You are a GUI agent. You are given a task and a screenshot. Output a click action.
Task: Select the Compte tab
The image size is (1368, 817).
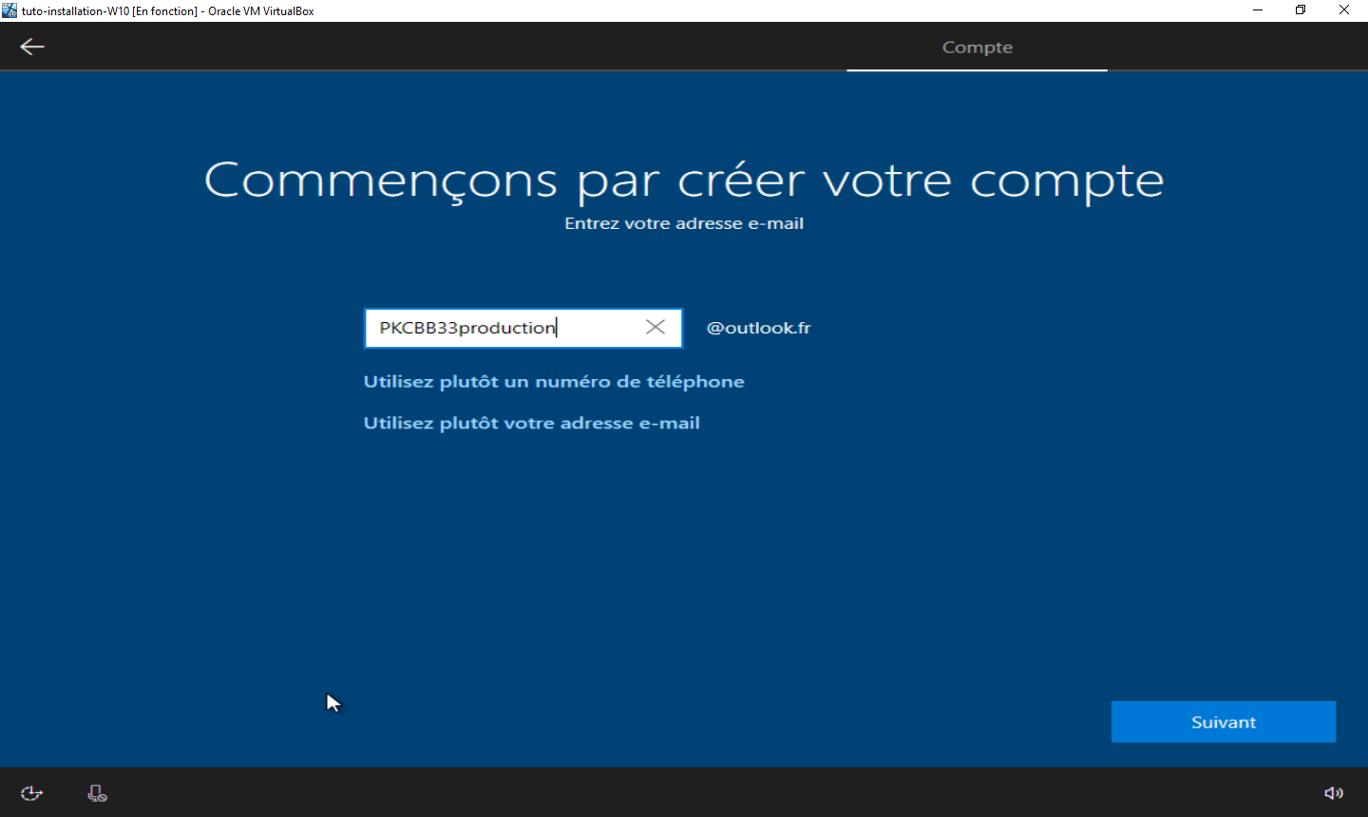(x=977, y=47)
